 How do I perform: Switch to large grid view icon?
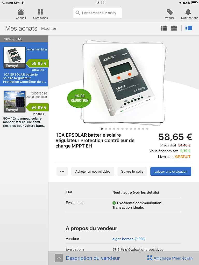(174, 28)
